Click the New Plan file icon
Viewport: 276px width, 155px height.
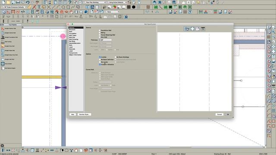tap(3, 2)
